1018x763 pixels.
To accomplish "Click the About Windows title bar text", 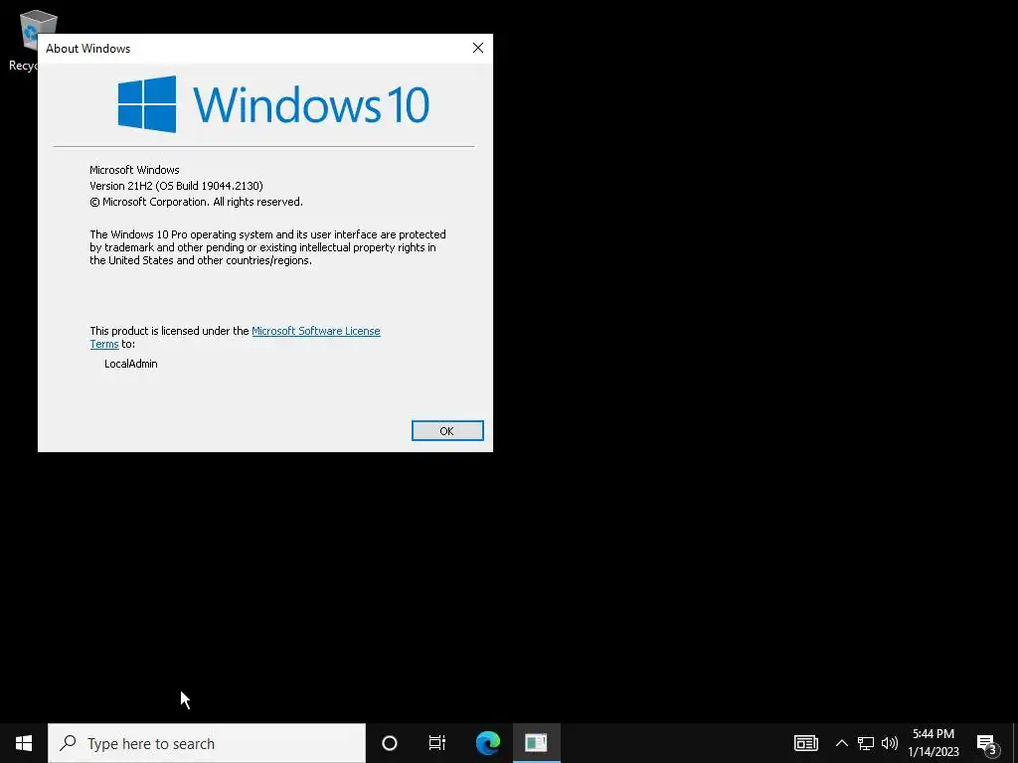I will pos(87,49).
